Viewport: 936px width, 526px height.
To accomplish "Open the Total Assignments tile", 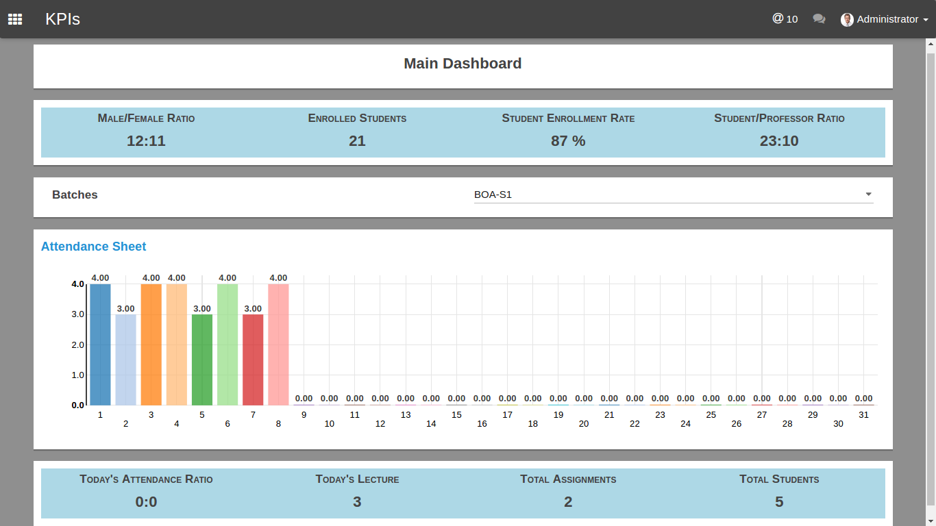I will tap(568, 493).
